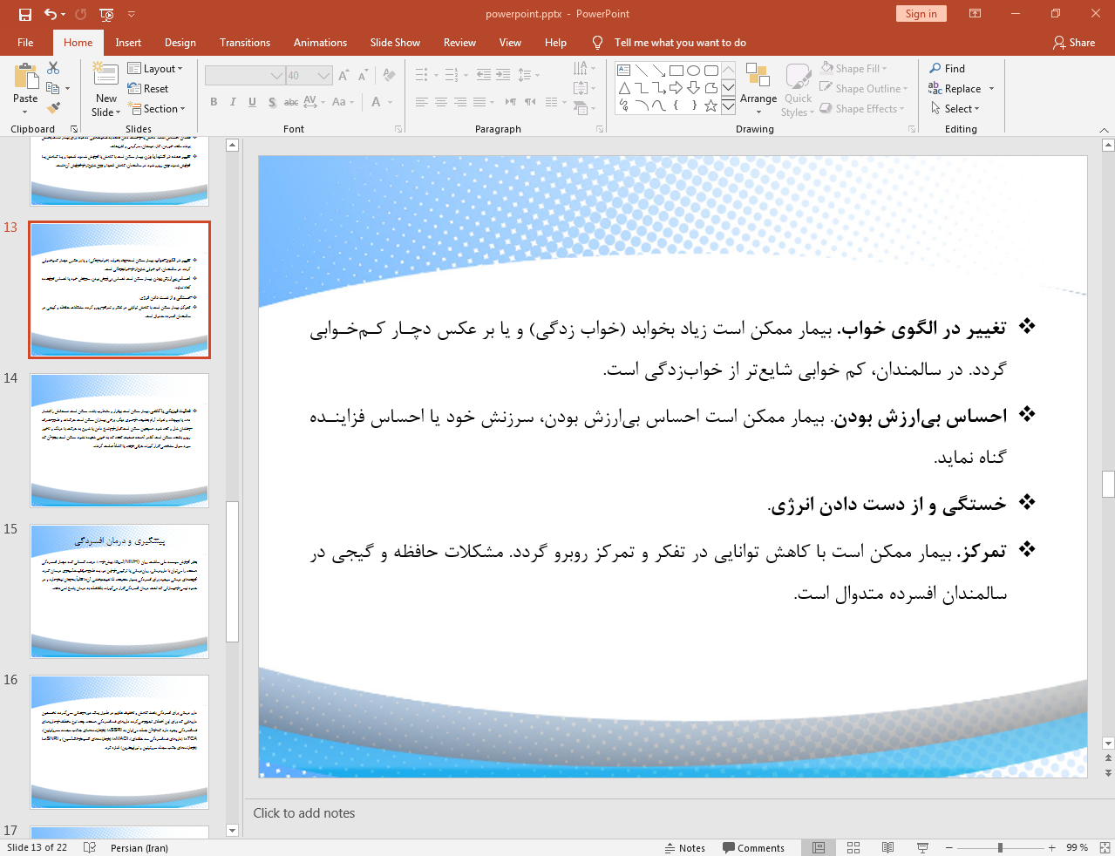Image resolution: width=1115 pixels, height=856 pixels.
Task: Adjust the zoom slider handle
Action: [x=1000, y=847]
